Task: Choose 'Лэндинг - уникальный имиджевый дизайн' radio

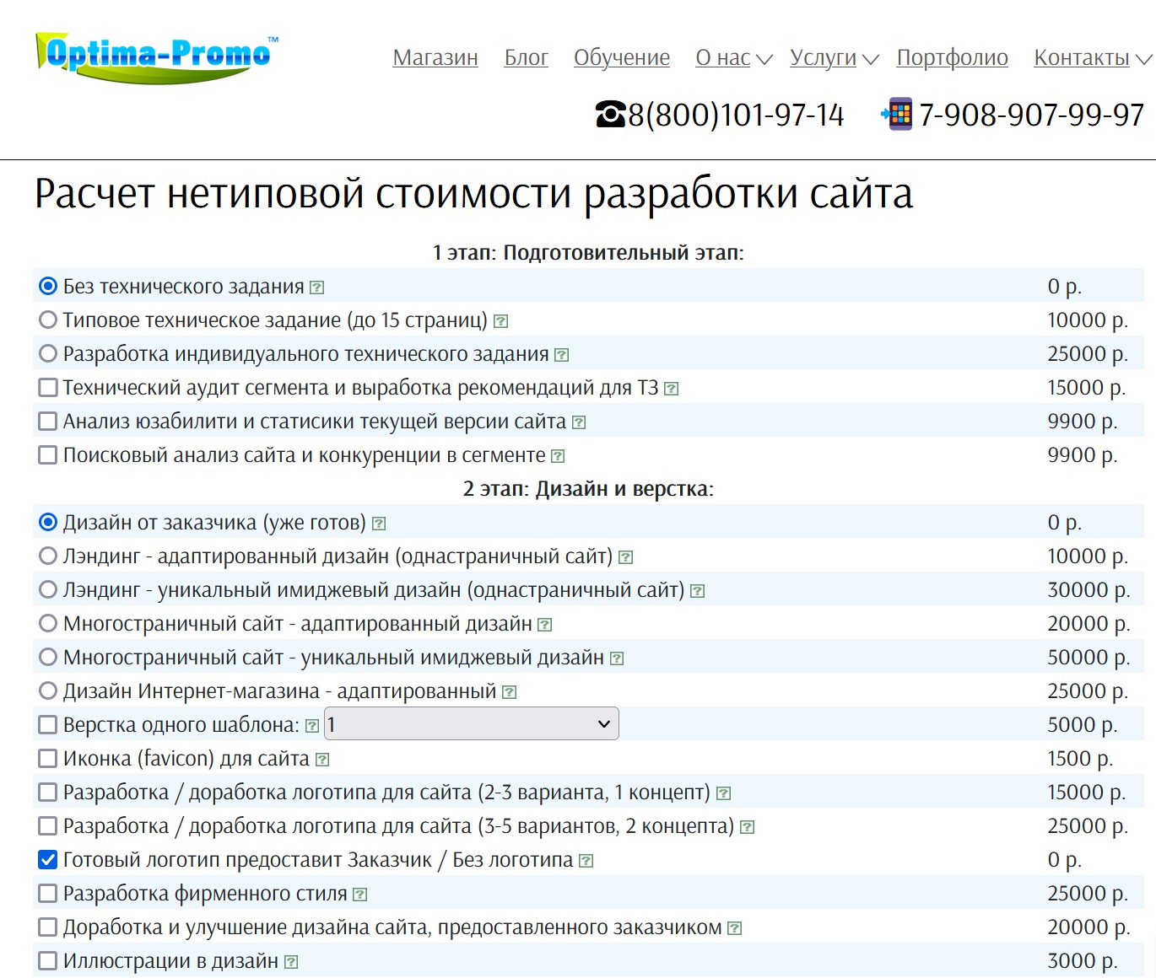Action: tap(48, 589)
